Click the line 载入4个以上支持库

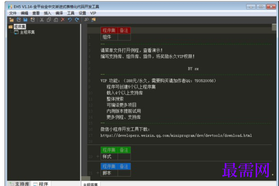pyautogui.click(x=125, y=93)
